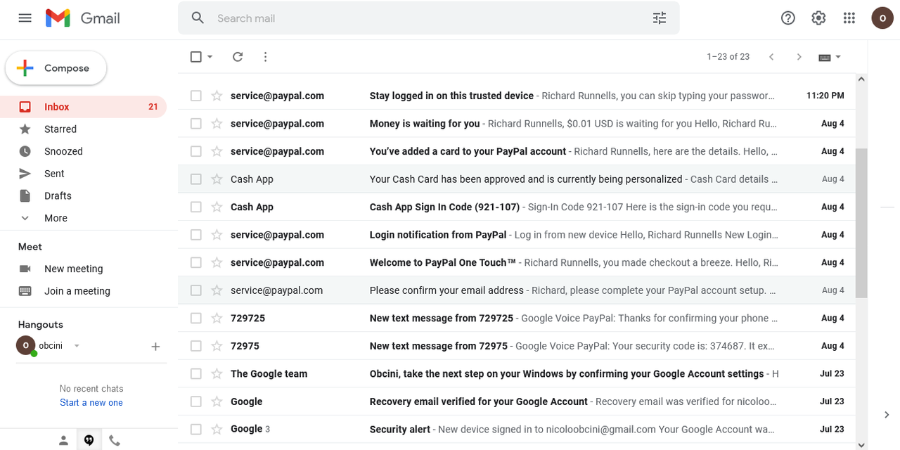Add a new Hangouts conversation plus icon
This screenshot has width=900, height=450.
point(156,347)
